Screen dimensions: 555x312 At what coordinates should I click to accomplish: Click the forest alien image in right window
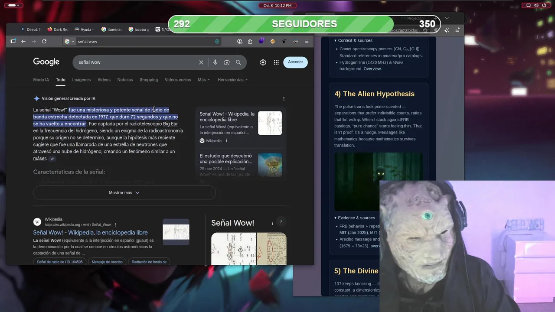[x=379, y=181]
